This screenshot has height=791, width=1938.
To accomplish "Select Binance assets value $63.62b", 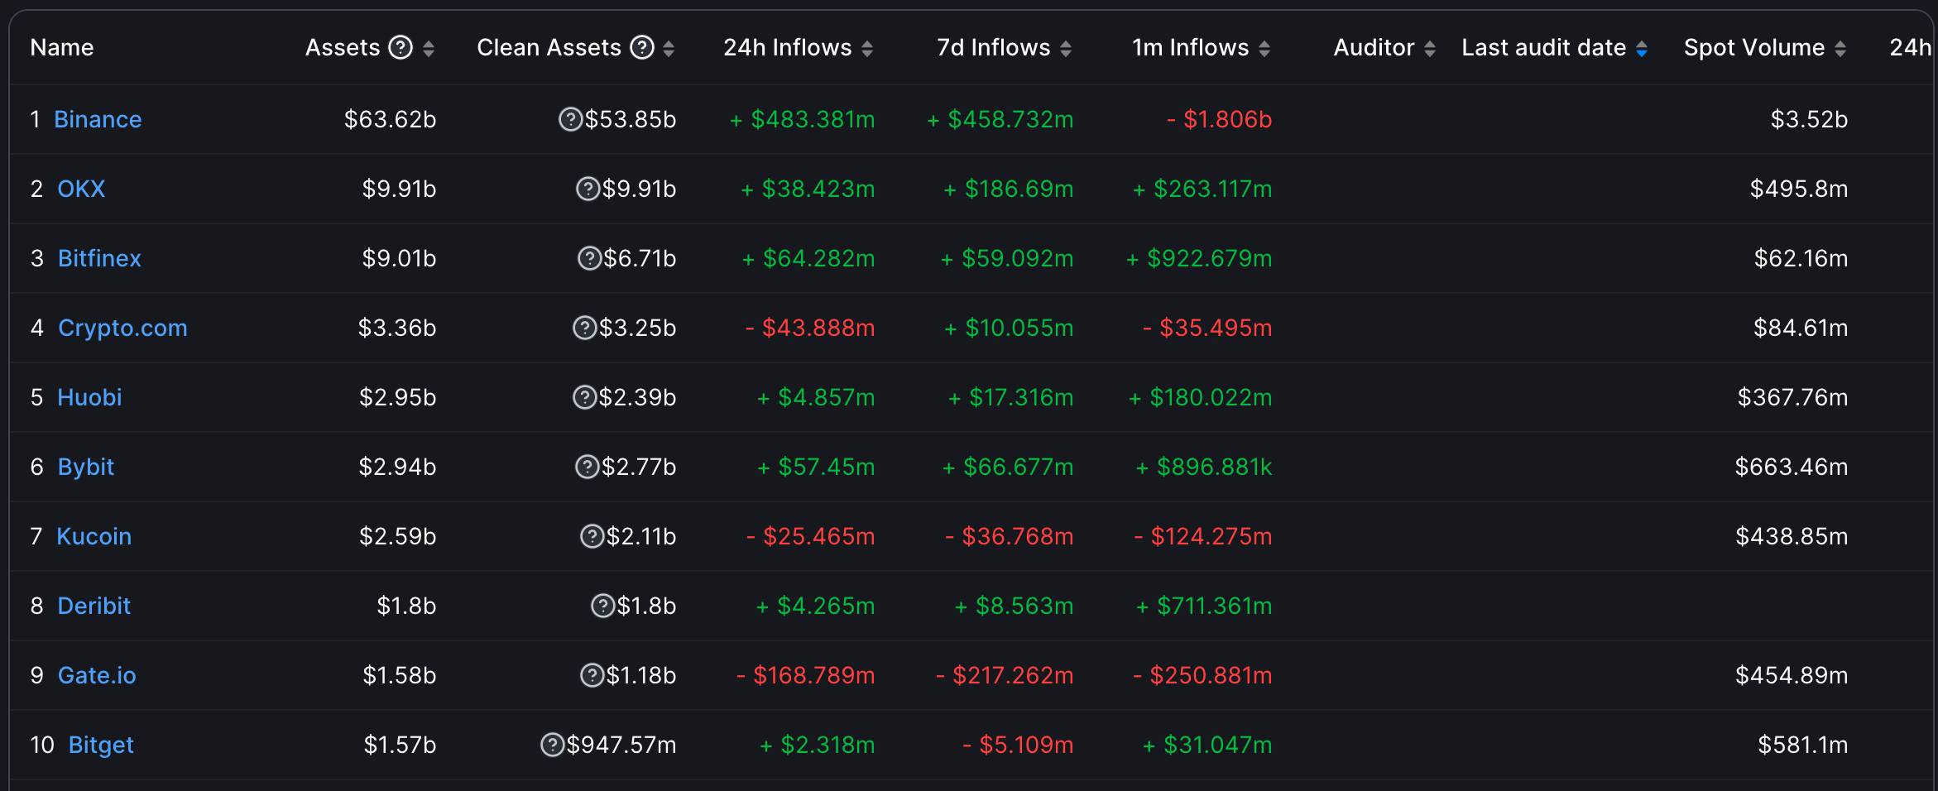I will (391, 119).
